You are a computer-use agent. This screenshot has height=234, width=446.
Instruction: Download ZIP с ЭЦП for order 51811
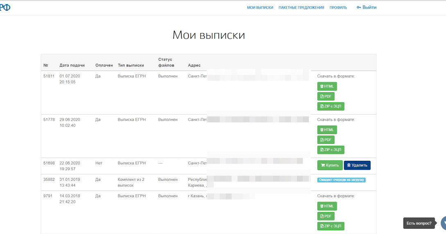tap(331, 106)
